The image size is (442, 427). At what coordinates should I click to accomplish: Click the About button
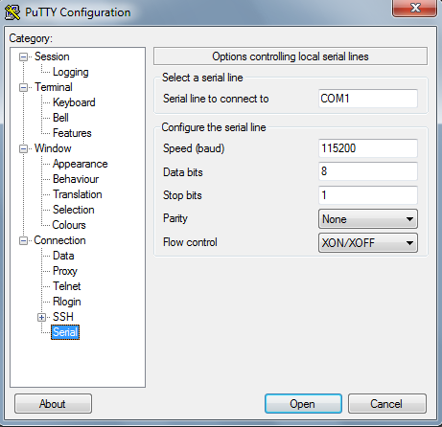[53, 404]
